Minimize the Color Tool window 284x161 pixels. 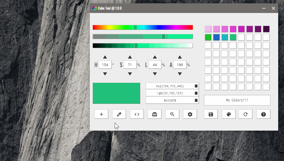pyautogui.click(x=264, y=8)
